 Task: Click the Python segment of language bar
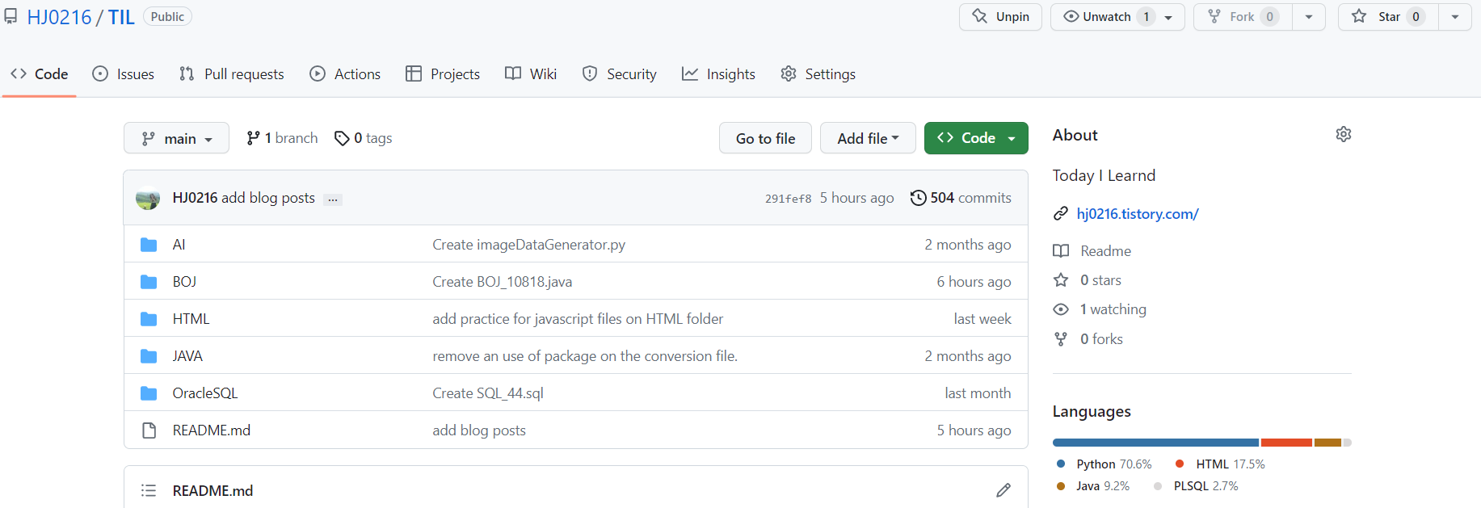click(x=1155, y=443)
